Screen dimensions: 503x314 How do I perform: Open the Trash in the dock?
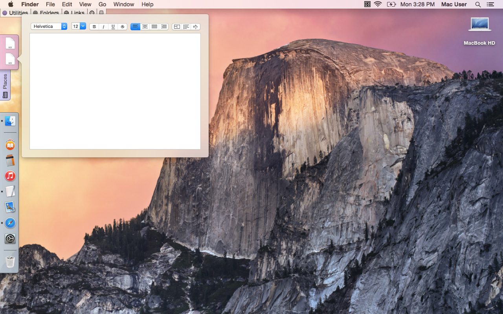10,262
